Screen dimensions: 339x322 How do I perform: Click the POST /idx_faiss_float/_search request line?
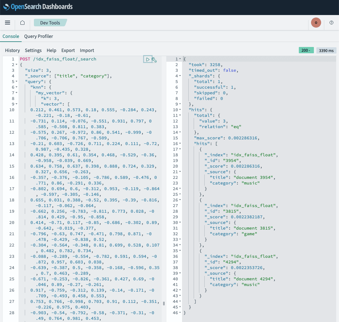58,59
